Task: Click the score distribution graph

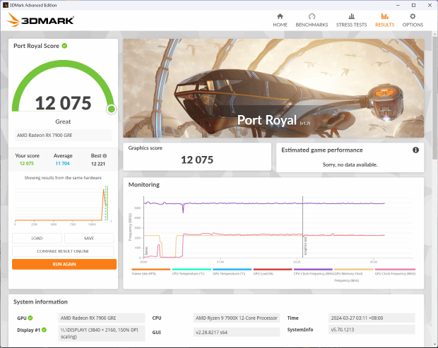Action: click(64, 204)
